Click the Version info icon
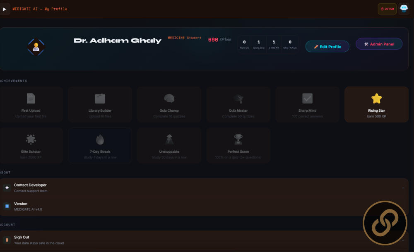Image resolution: width=414 pixels, height=252 pixels. [7, 206]
